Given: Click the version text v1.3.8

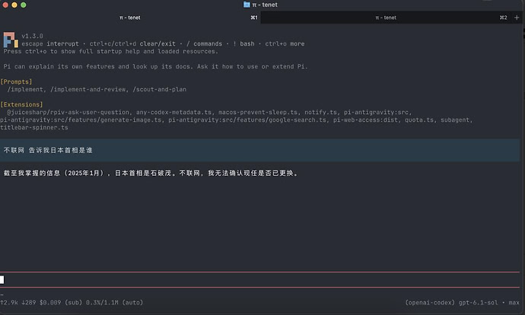Looking at the screenshot, I should coord(32,36).
